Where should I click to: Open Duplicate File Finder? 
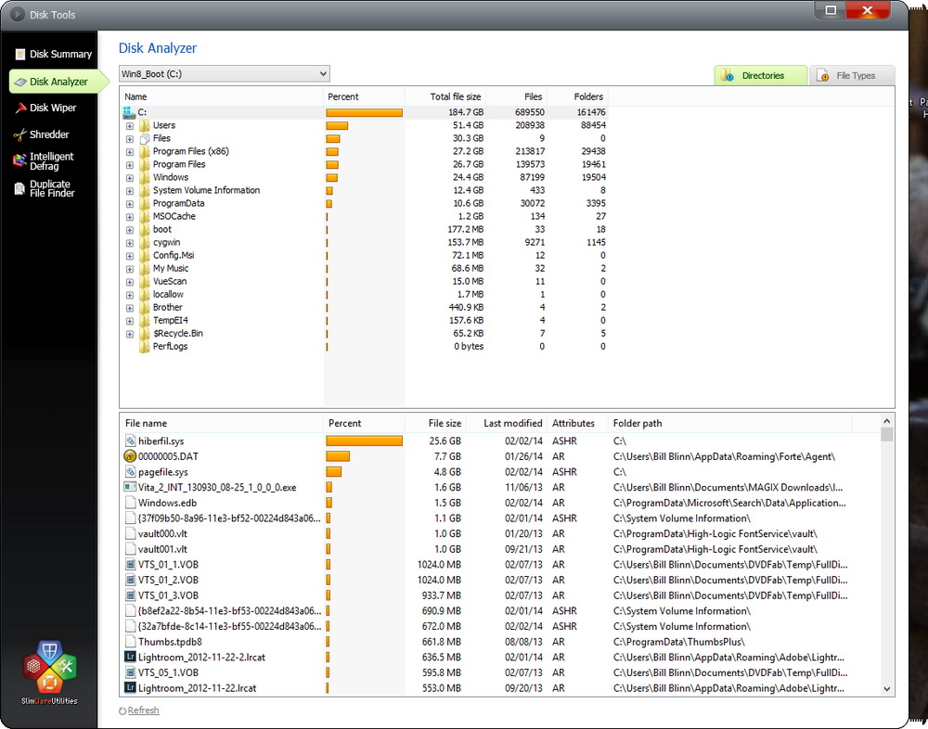[x=45, y=189]
